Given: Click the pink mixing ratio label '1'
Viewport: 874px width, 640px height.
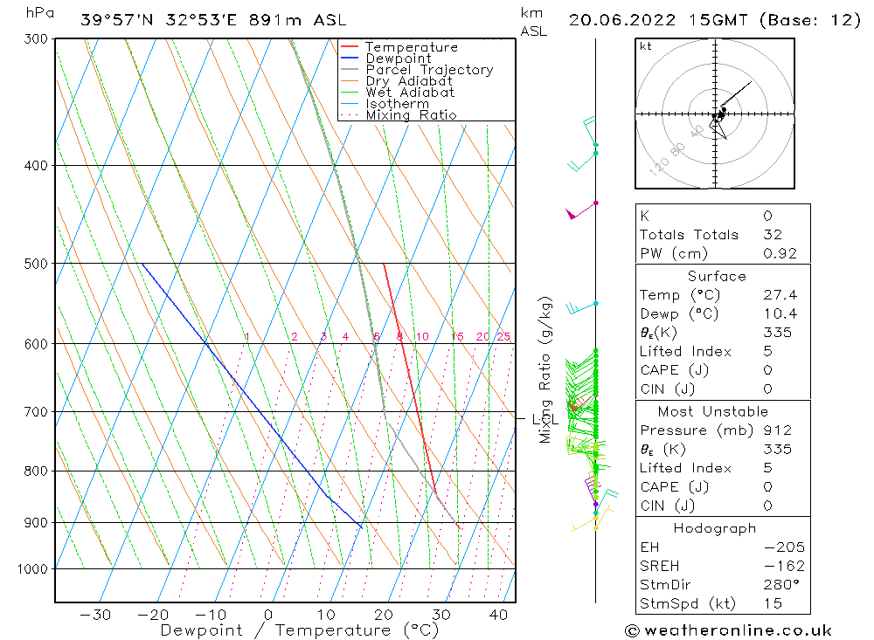Looking at the screenshot, I should click(247, 336).
